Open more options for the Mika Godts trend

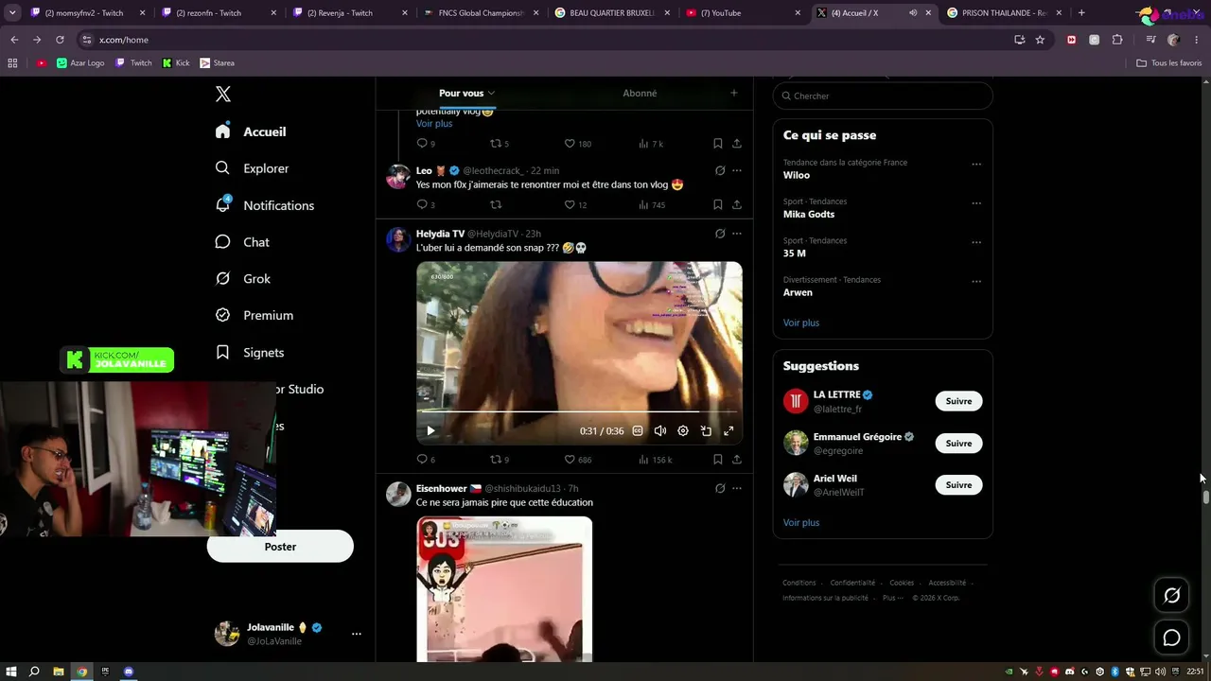coord(976,203)
